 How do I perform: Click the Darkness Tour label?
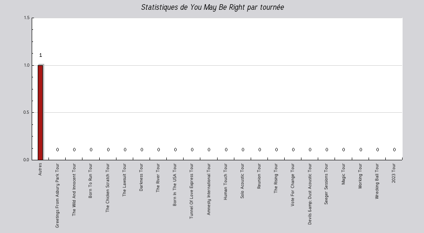(x=141, y=177)
